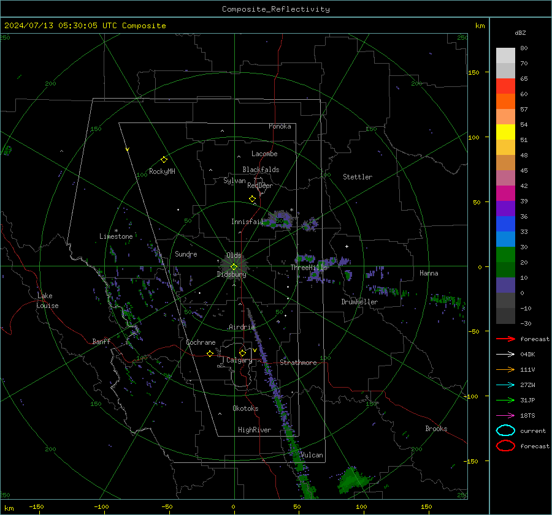This screenshot has height=515, width=552.
Task: Click the asterisk marker northeast of Innisfail
Action: [x=291, y=210]
